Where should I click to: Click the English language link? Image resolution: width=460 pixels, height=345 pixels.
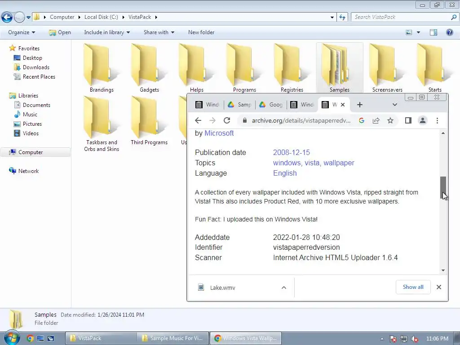[x=285, y=173]
